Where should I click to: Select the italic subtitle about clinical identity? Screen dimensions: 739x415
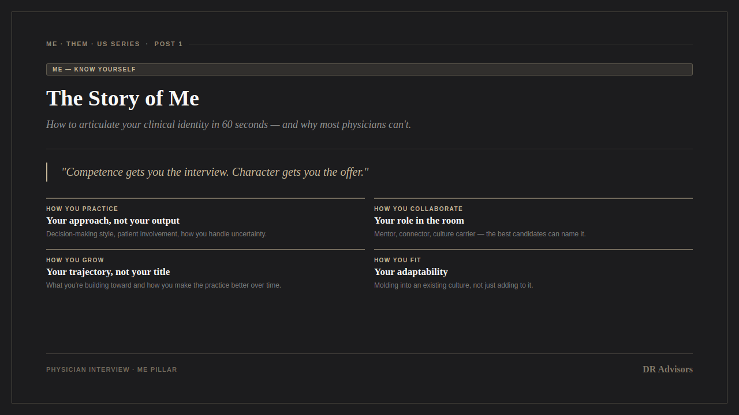coord(229,124)
